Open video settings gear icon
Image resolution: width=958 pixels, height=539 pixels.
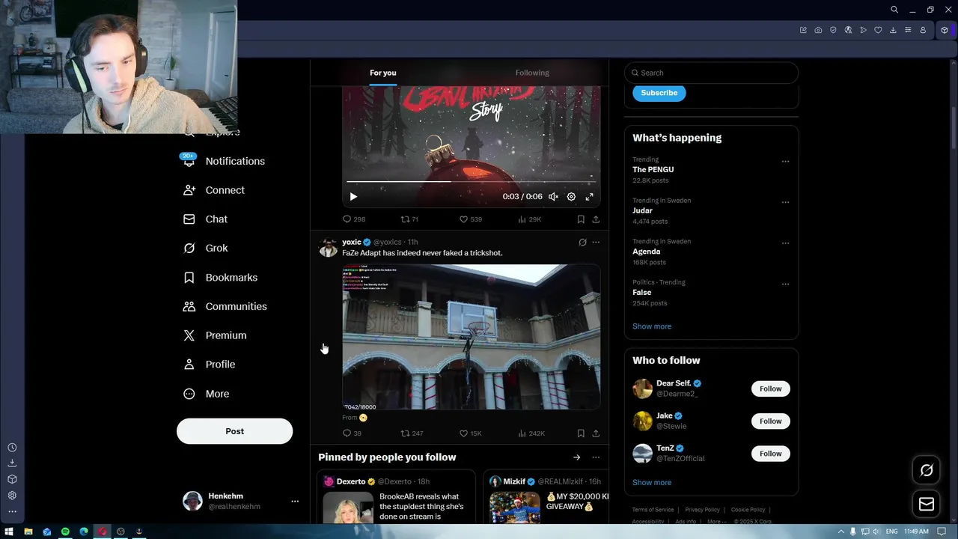571,197
